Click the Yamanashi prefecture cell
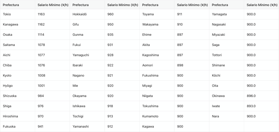 80,127
